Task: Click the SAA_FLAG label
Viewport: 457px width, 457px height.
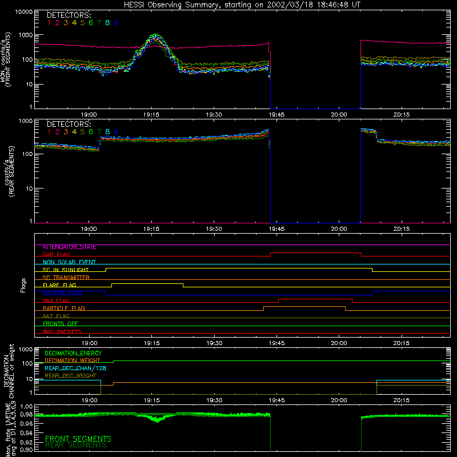Action: point(56,300)
